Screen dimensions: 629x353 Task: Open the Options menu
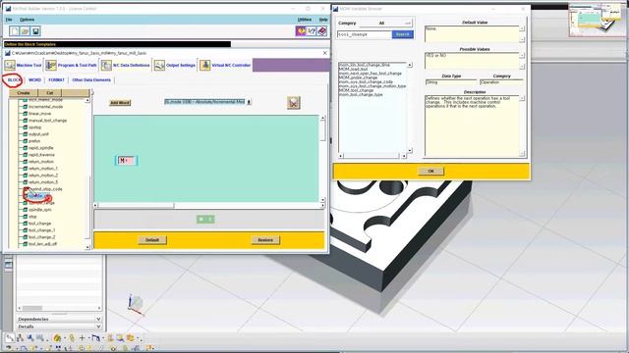point(27,20)
